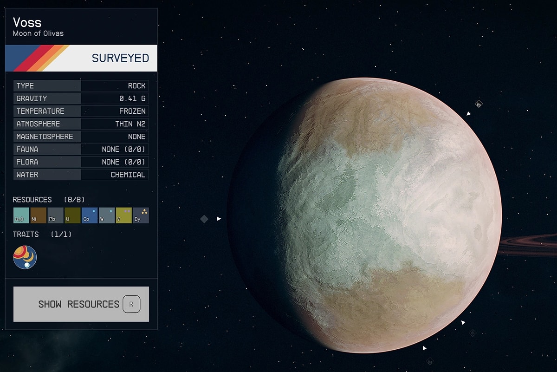Select the Atmosphere row in stats table
Screen dimensions: 557x372
81,124
